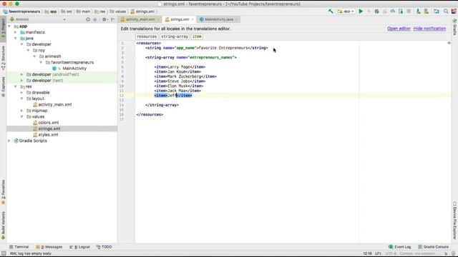Expand the mipmap folder
This screenshot has height=257, width=458.
[22, 111]
